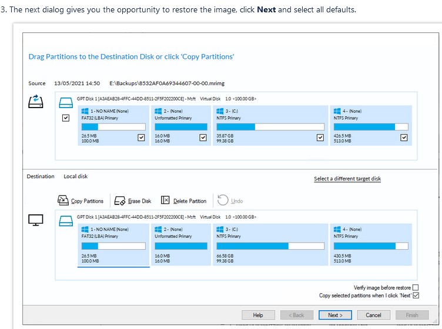Click the Copy Partitions icon
442x329 pixels.
click(63, 200)
